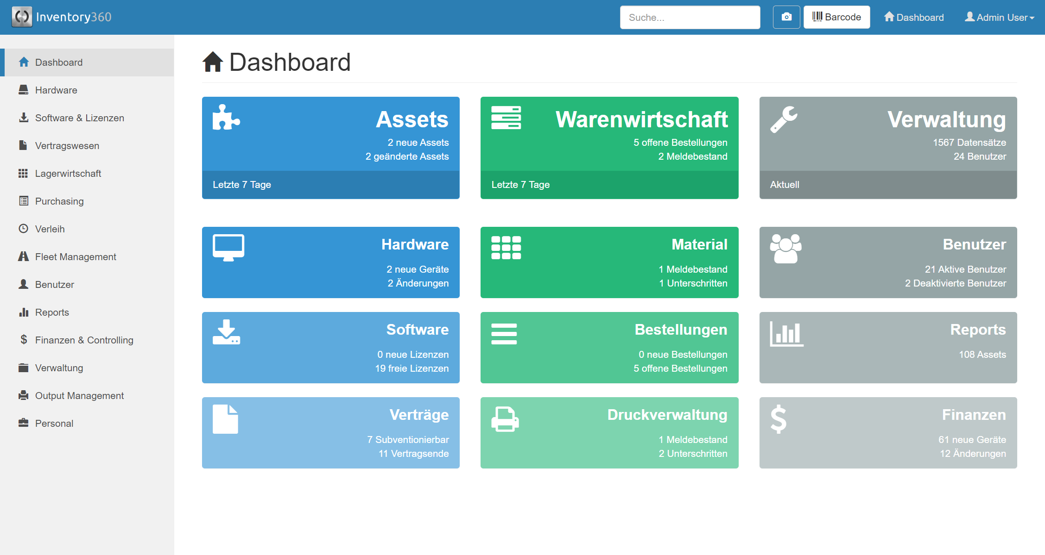The height and width of the screenshot is (555, 1045).
Task: Open Output Management from the sidebar
Action: point(79,396)
